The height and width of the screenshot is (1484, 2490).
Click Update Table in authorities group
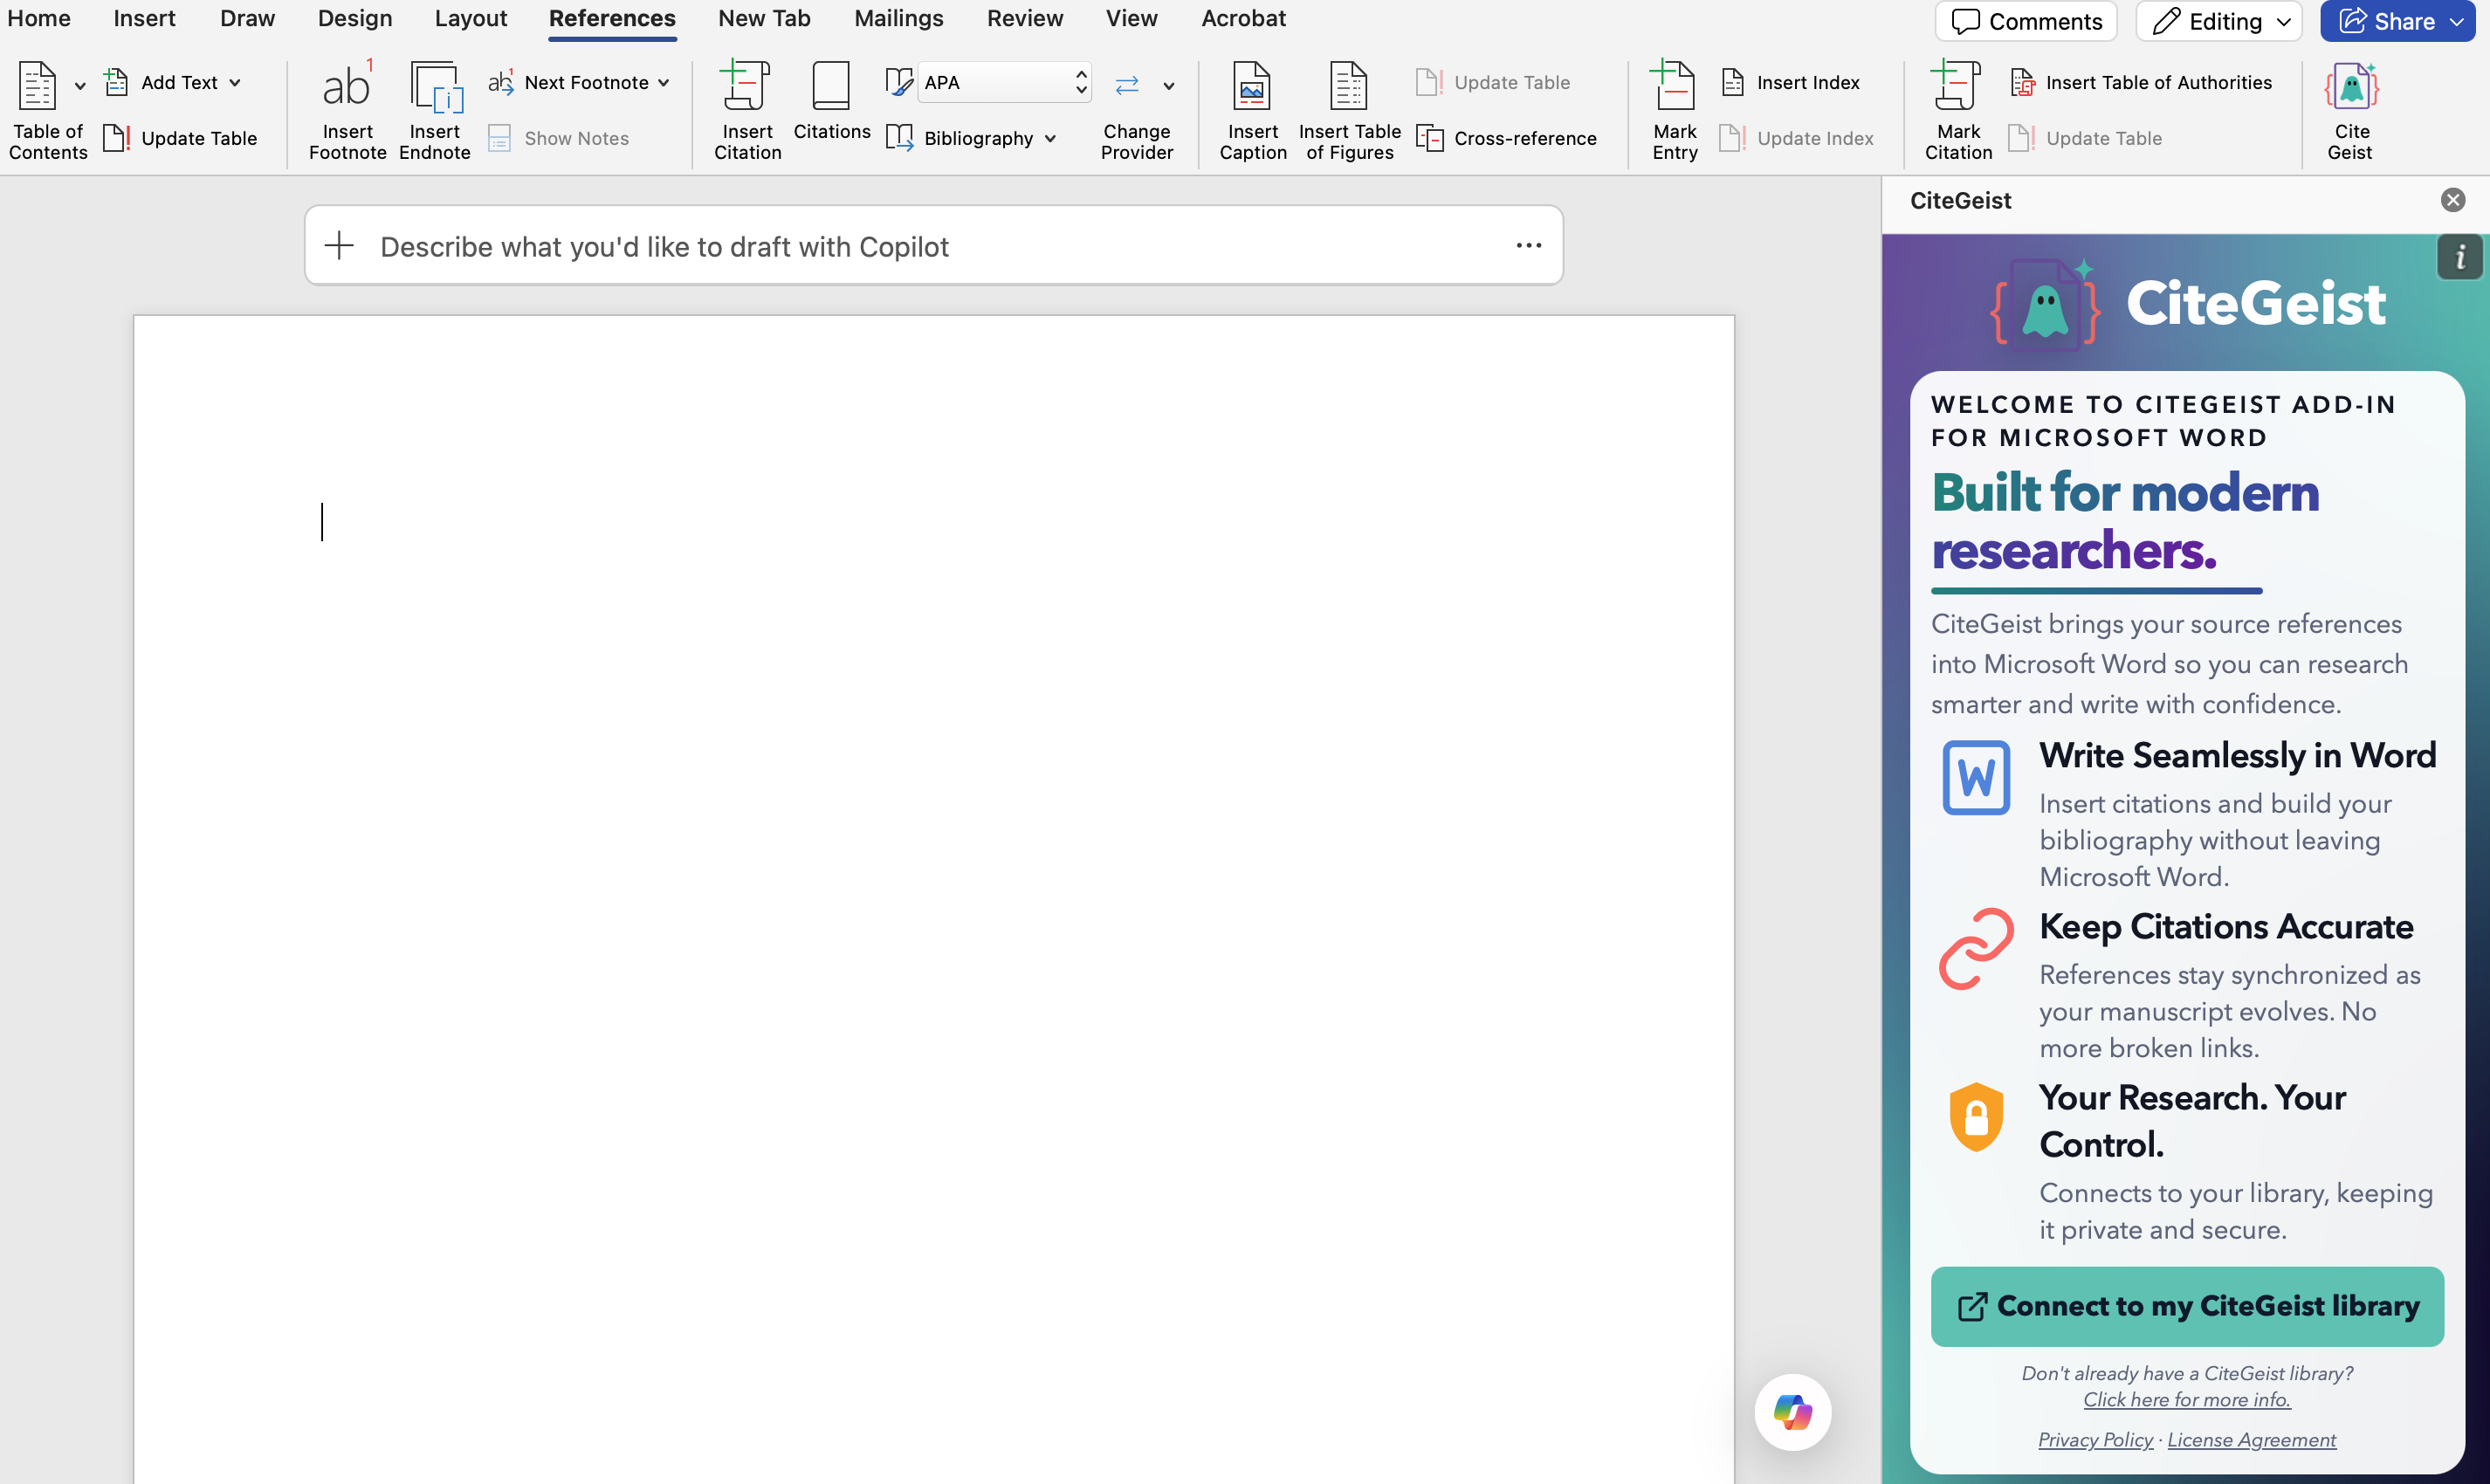click(2086, 138)
